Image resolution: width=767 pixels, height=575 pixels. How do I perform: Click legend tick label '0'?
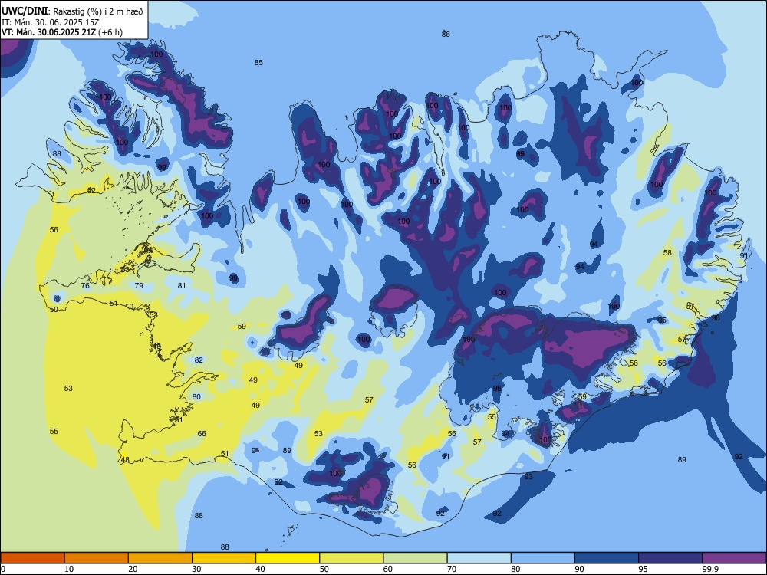tap(3, 569)
